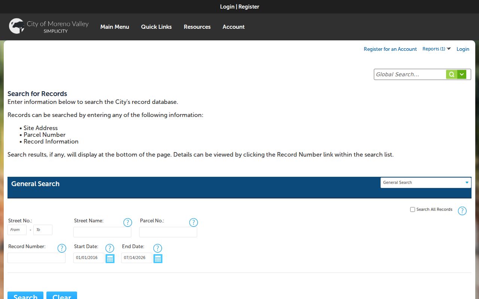Expand the General Search type dropdown
This screenshot has width=479, height=299.
[x=425, y=182]
